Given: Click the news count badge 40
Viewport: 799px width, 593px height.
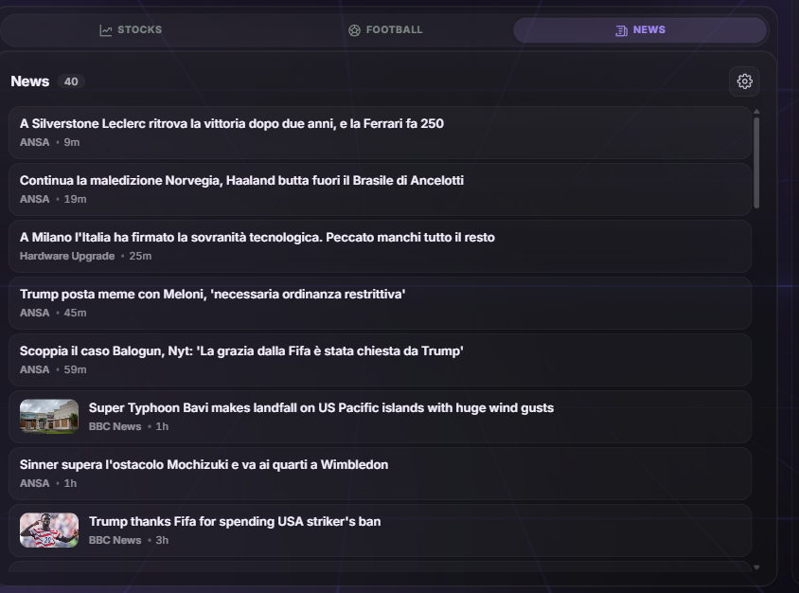Looking at the screenshot, I should pyautogui.click(x=71, y=81).
